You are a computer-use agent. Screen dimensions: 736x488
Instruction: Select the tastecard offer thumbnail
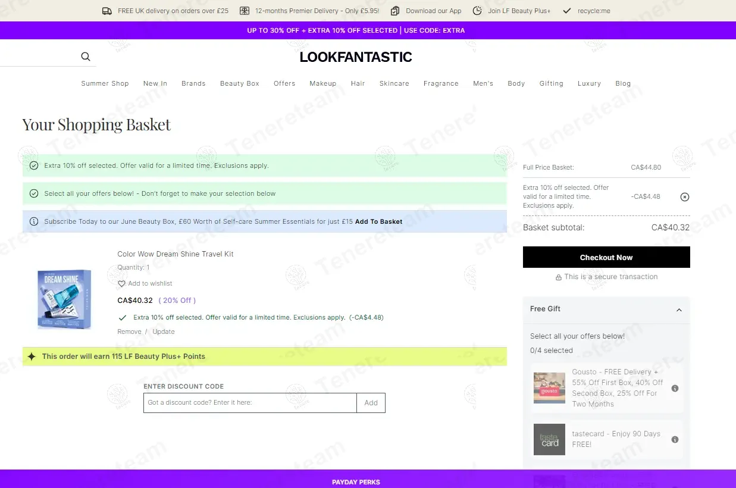549,439
